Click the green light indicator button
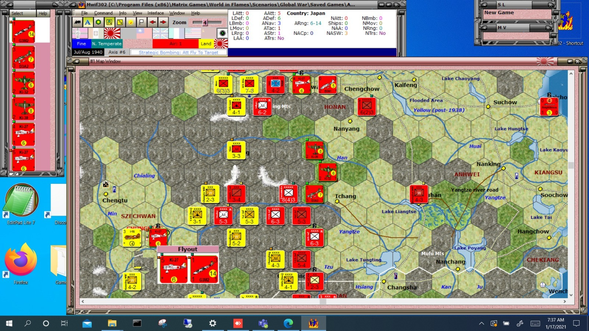The image size is (589, 331). [x=222, y=33]
